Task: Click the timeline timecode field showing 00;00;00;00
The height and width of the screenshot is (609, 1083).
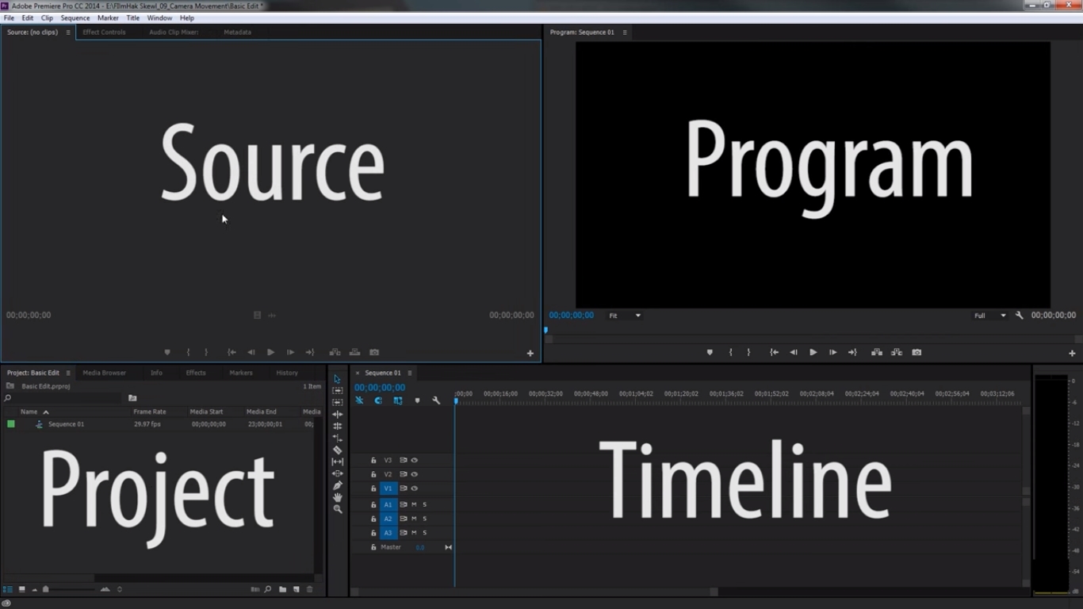Action: pos(381,388)
